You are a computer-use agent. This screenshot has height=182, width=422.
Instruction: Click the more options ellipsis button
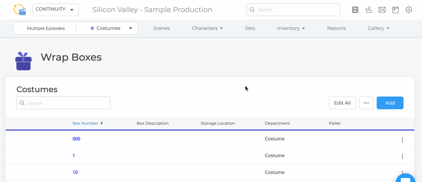tap(366, 103)
